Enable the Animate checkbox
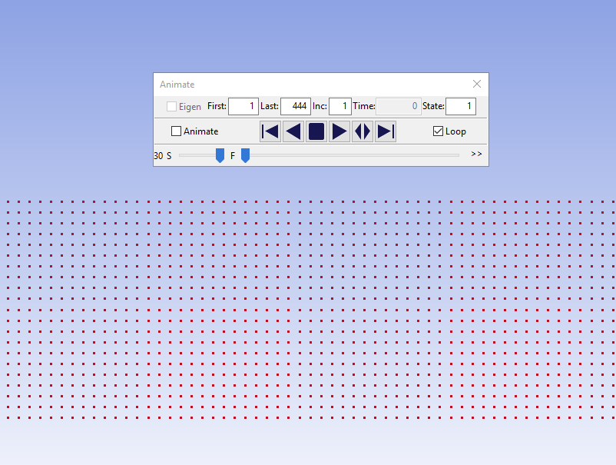 click(x=177, y=131)
